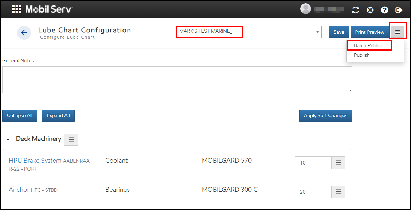Open the row menu for HPU Brake System
The width and height of the screenshot is (411, 210).
[338, 162]
